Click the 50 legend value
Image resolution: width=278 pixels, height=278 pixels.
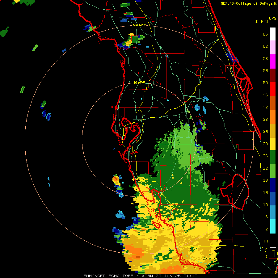click(265, 83)
